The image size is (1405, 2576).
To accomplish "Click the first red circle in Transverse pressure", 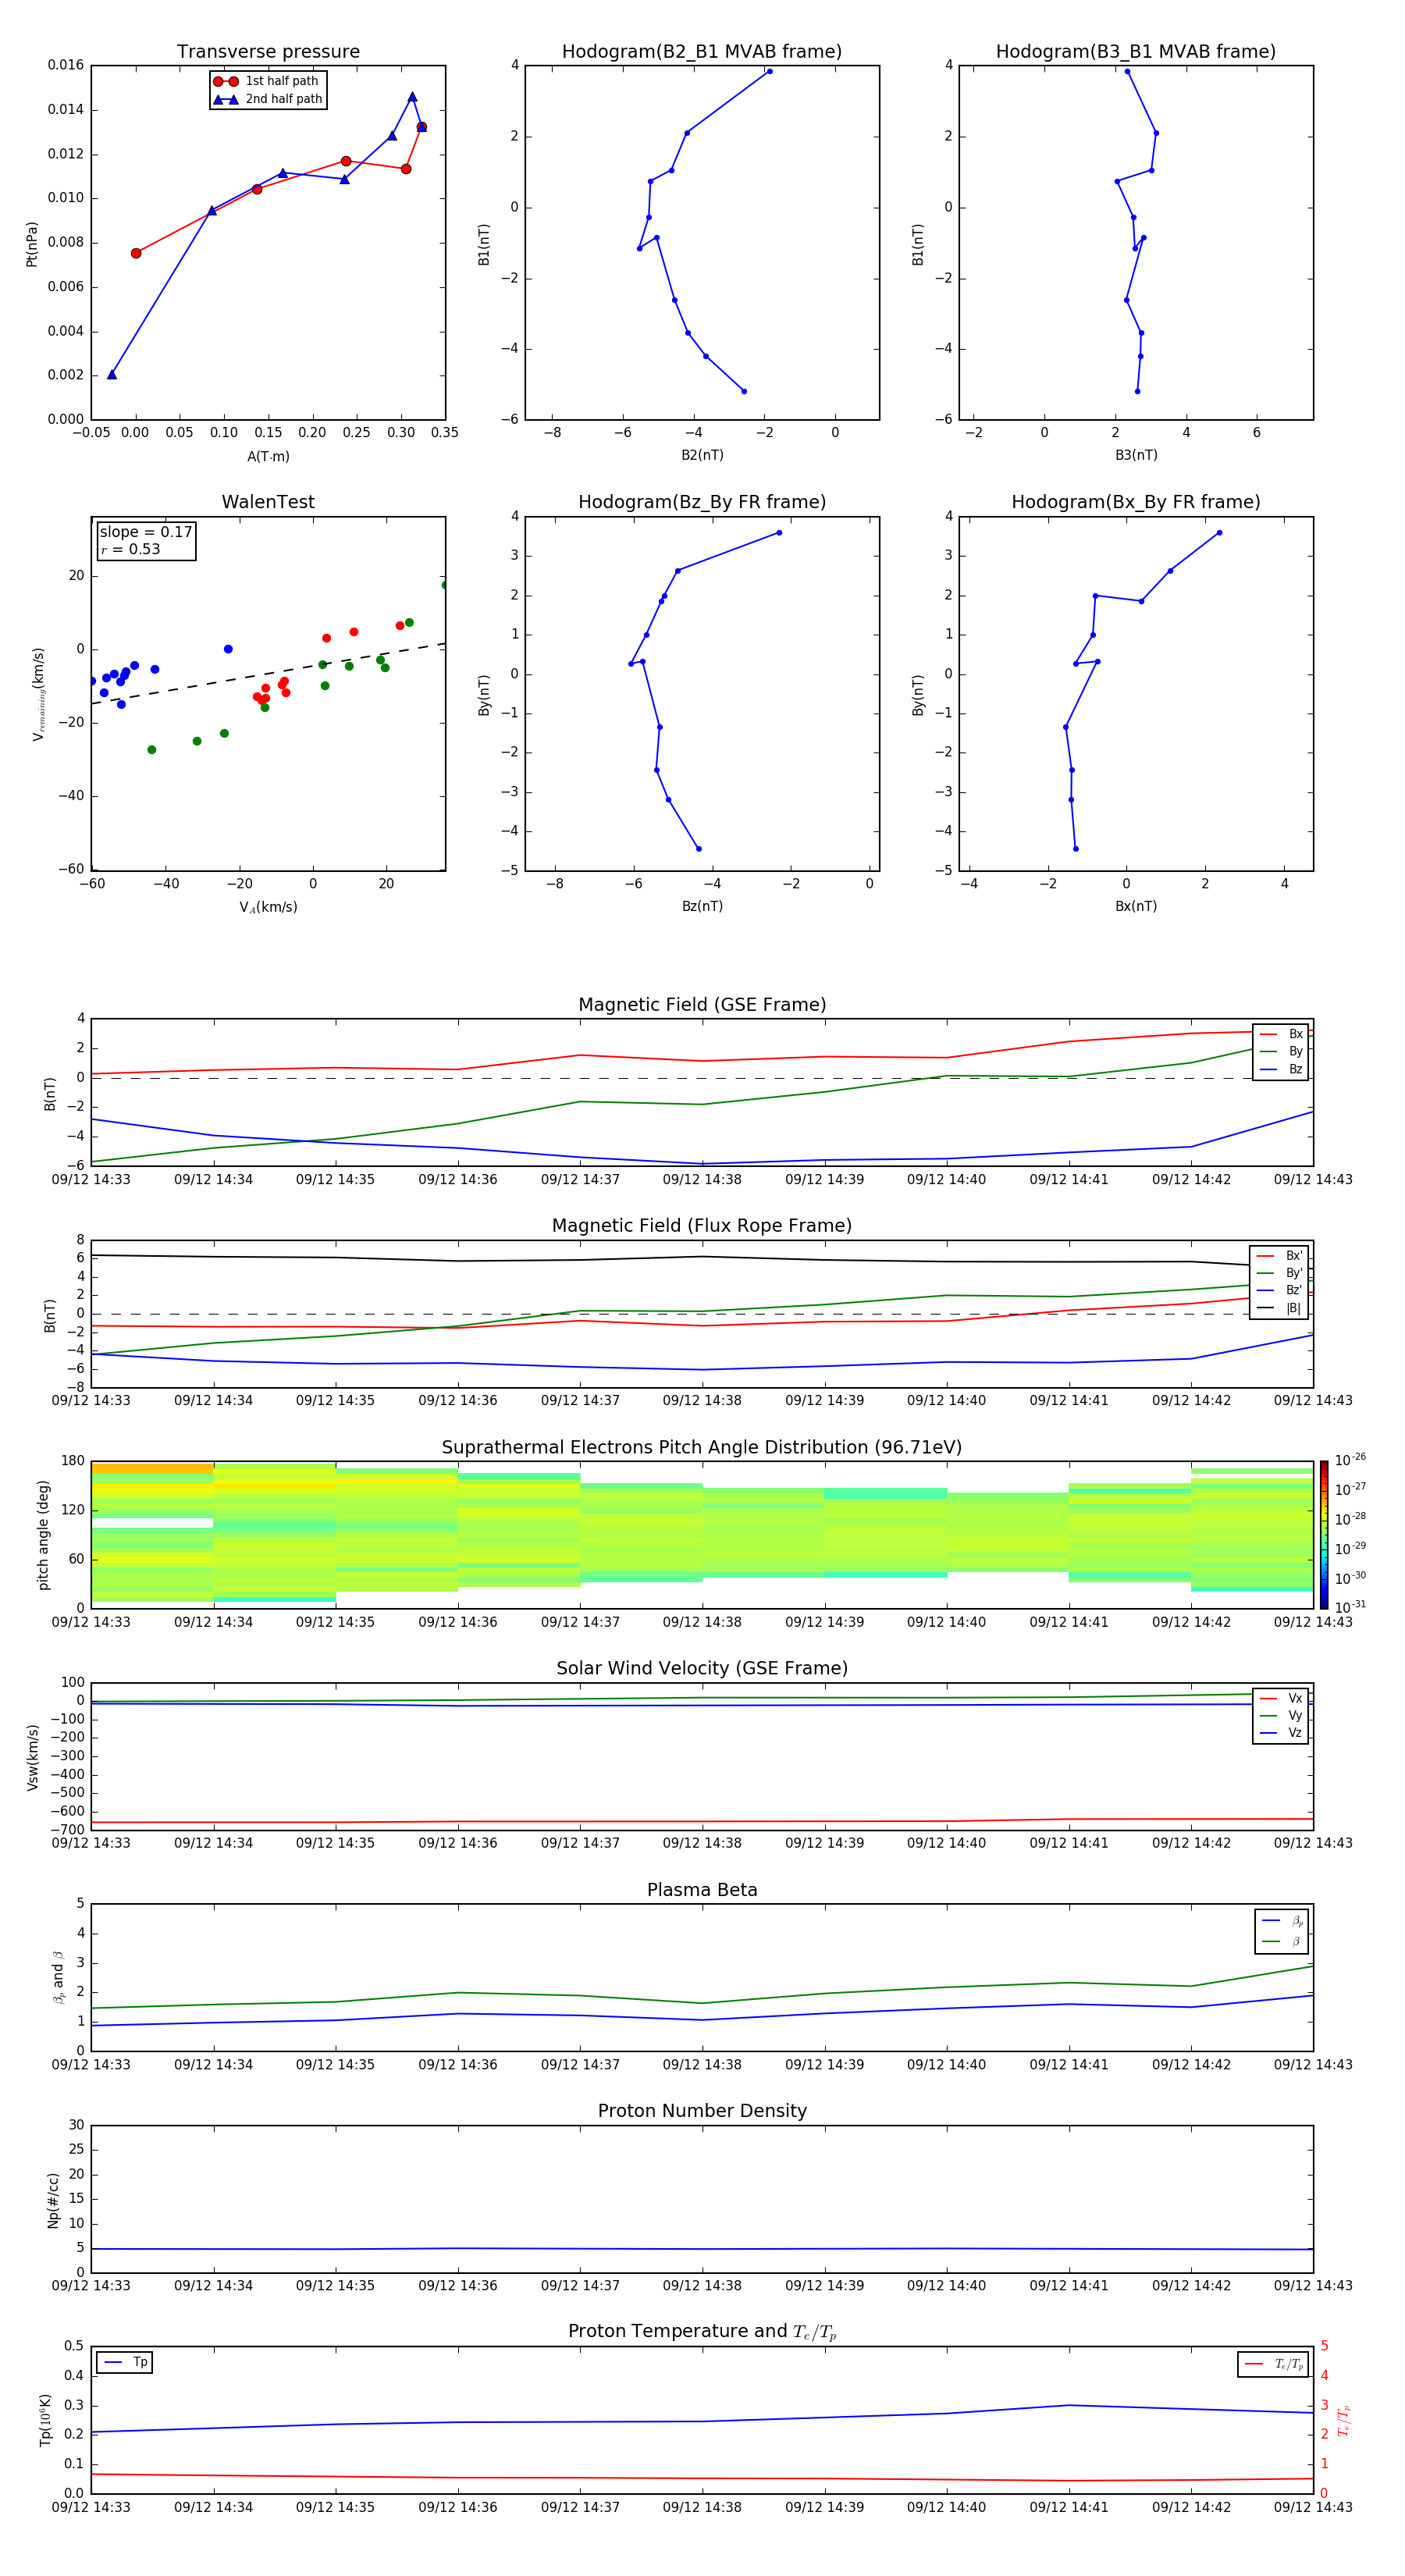I will pyautogui.click(x=136, y=253).
